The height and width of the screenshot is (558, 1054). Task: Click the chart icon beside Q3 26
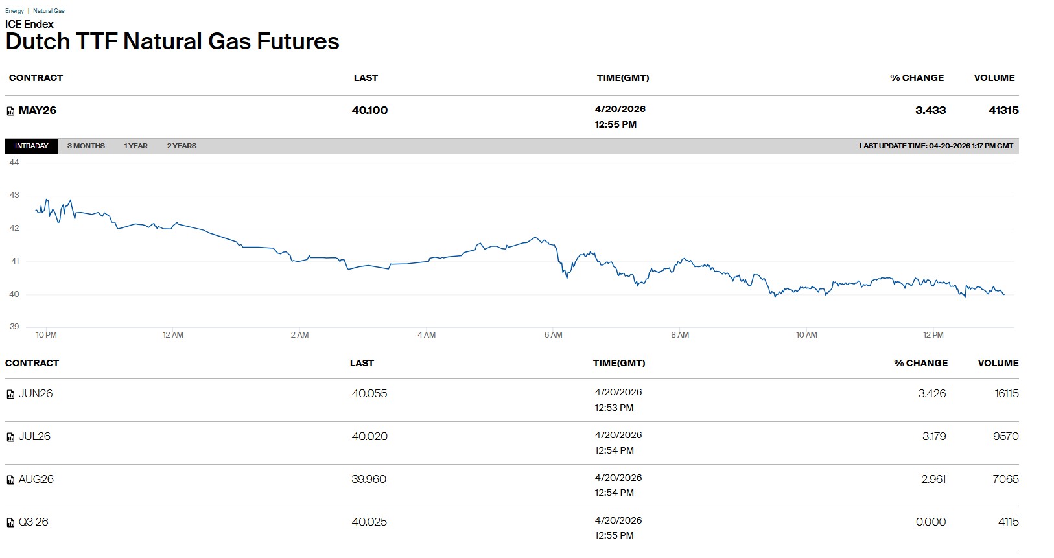10,523
